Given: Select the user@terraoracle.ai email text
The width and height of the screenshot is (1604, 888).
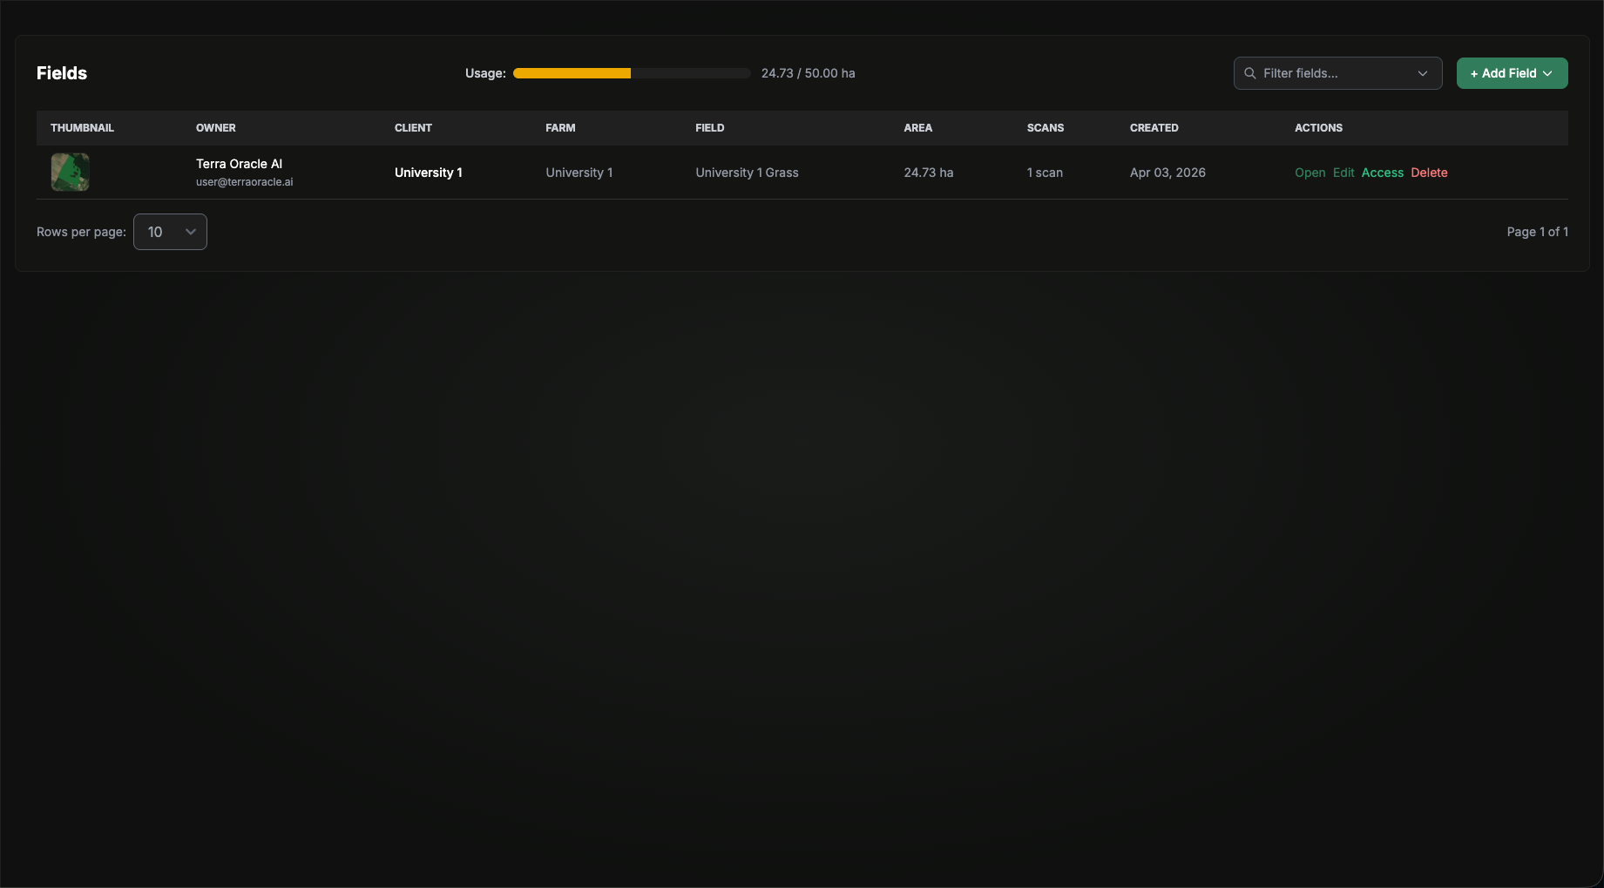Looking at the screenshot, I should [244, 181].
